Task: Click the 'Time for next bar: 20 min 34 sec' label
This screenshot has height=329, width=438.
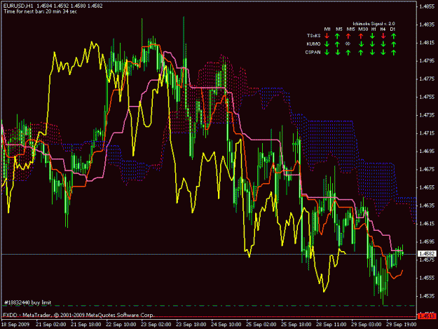Action: (x=40, y=11)
